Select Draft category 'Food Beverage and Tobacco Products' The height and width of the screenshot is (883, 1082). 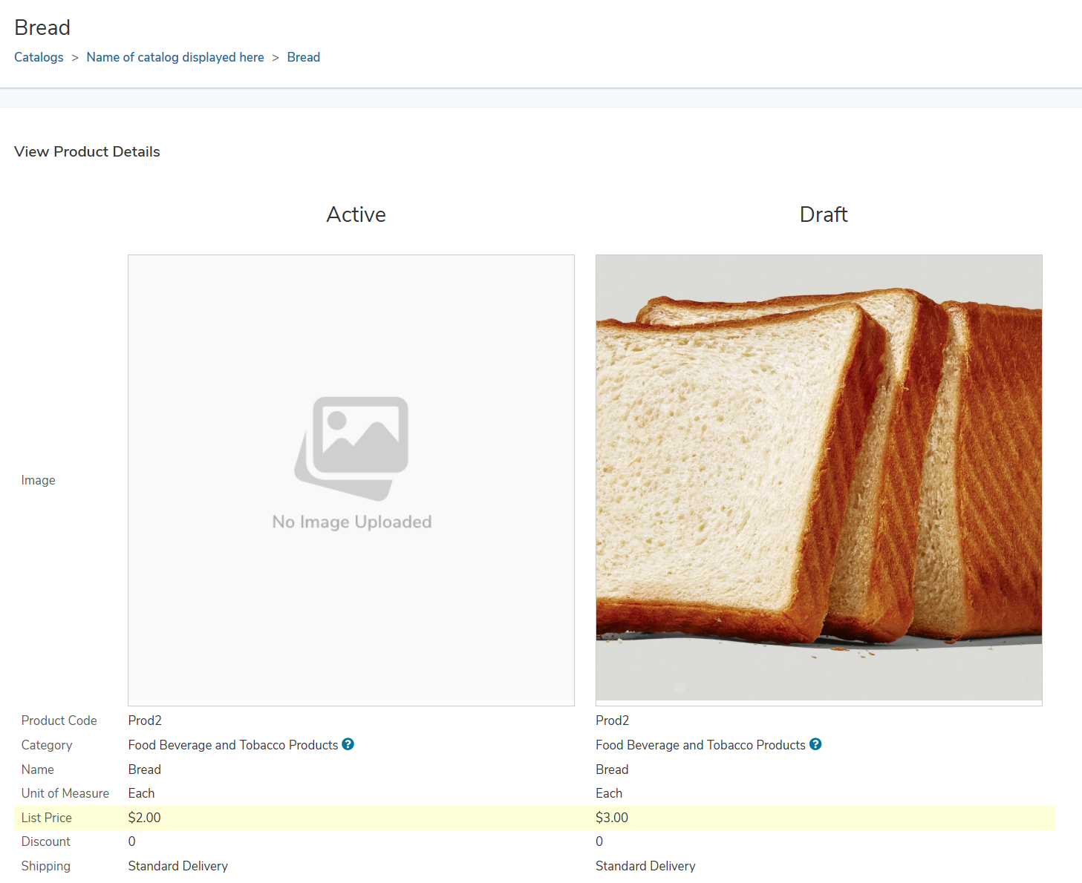pyautogui.click(x=700, y=745)
